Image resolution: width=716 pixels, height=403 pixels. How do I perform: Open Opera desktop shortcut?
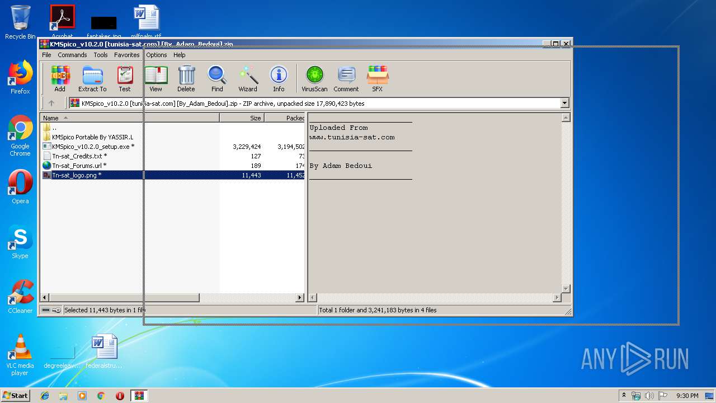(x=20, y=187)
